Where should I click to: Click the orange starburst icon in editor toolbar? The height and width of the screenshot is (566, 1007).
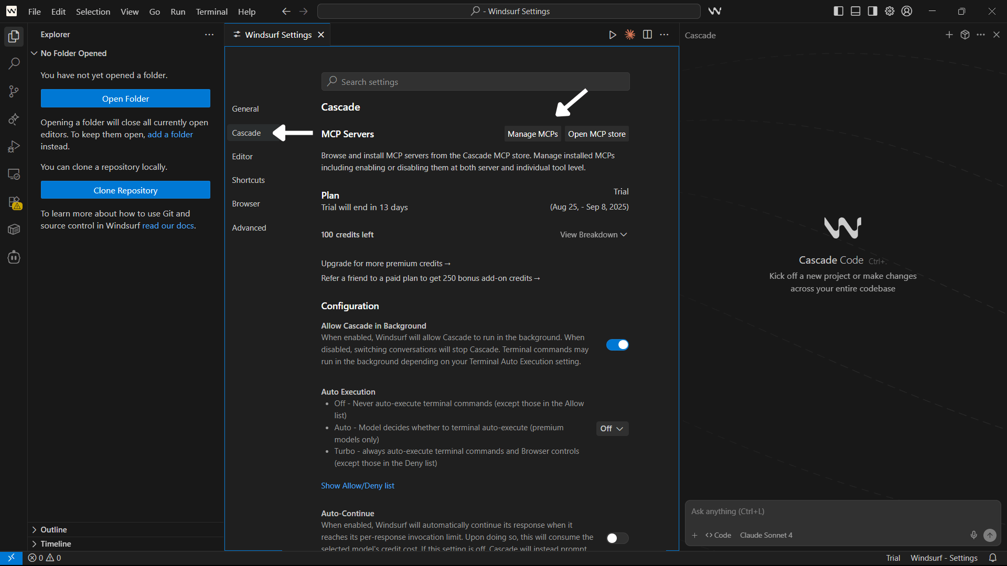pyautogui.click(x=630, y=35)
